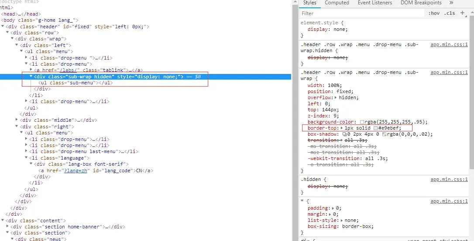
Task: Expand the div class="middle" node
Action: point(17,120)
